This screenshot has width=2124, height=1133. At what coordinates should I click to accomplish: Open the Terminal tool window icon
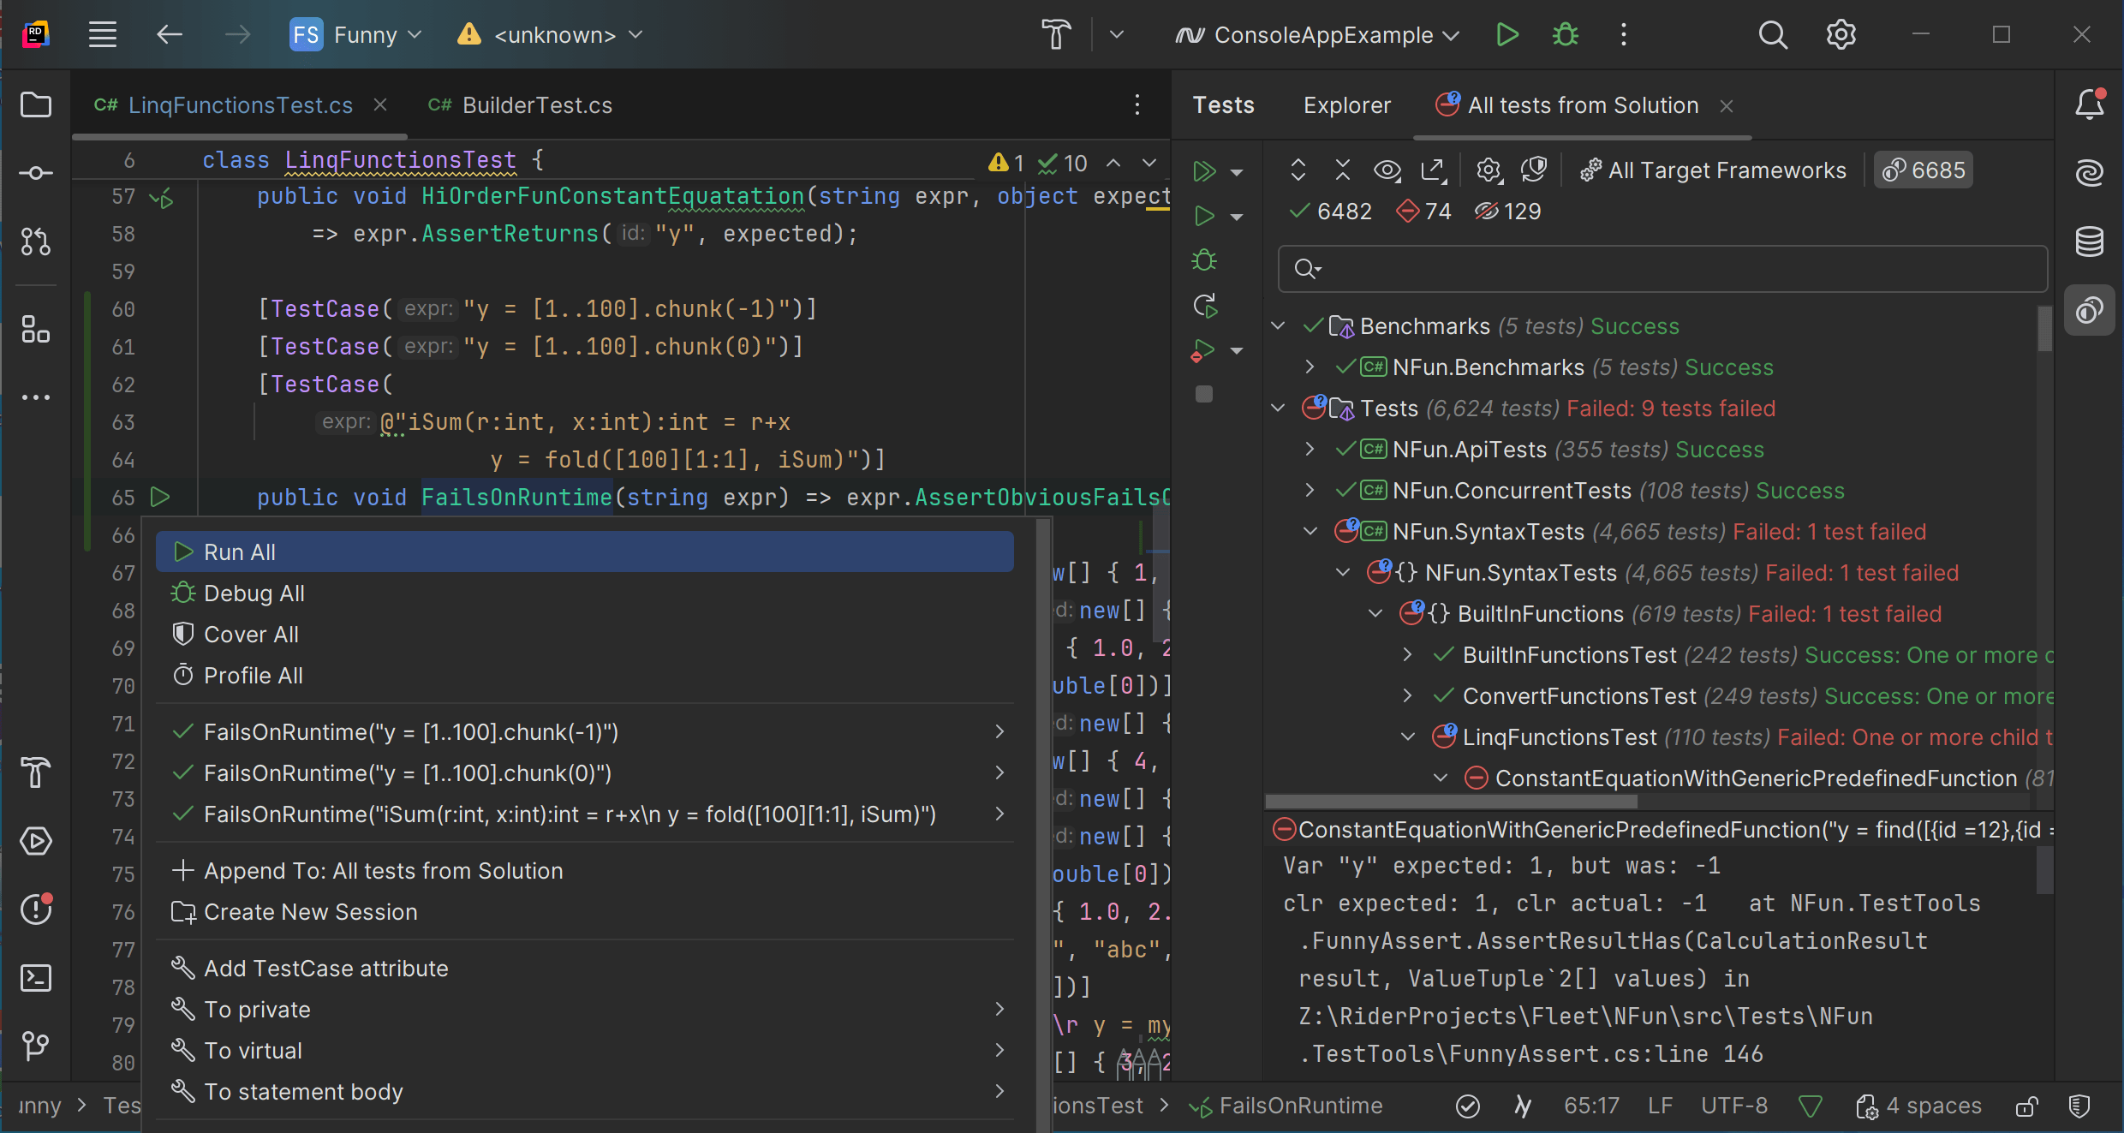point(36,978)
